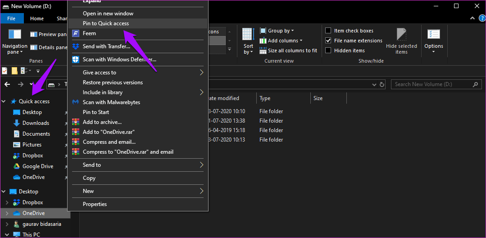Image resolution: width=486 pixels, height=238 pixels.
Task: Click the Hide selected items icon
Action: coord(401,34)
